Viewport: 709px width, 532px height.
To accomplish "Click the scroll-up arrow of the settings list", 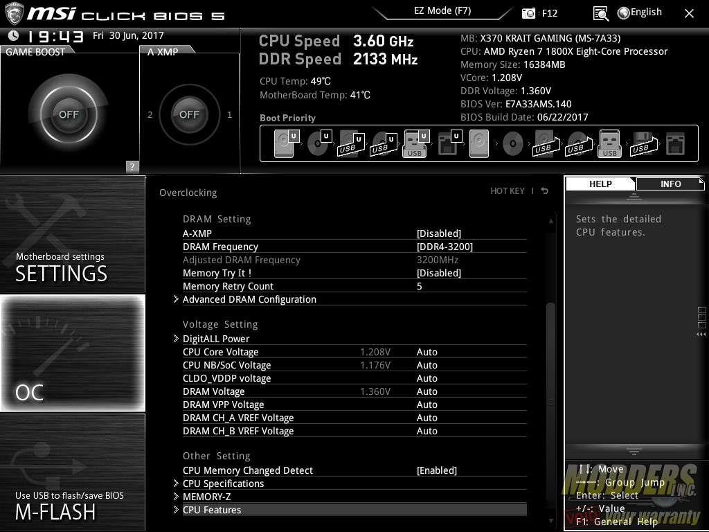I will pos(550,221).
